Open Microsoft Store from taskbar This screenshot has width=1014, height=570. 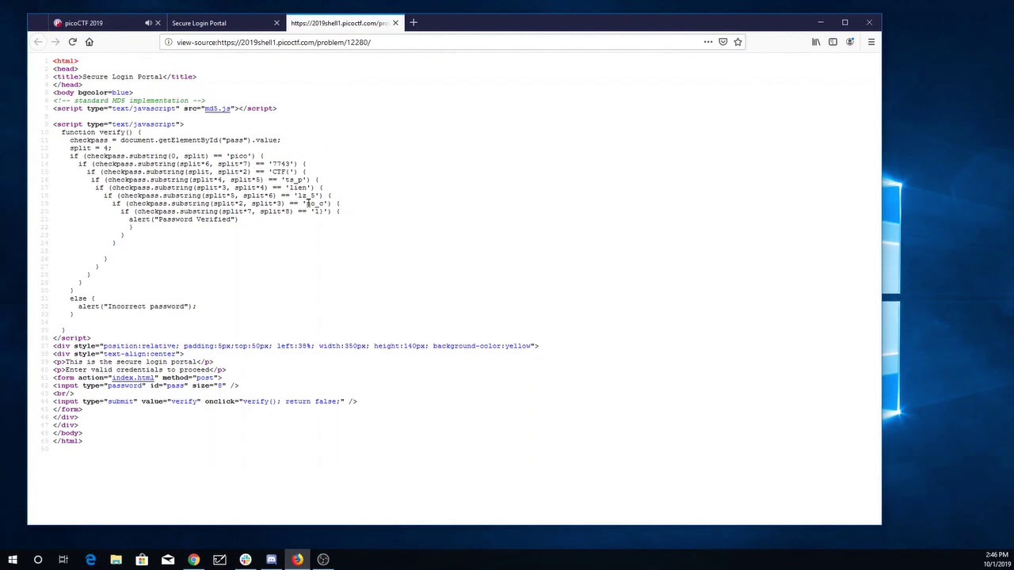pos(142,560)
